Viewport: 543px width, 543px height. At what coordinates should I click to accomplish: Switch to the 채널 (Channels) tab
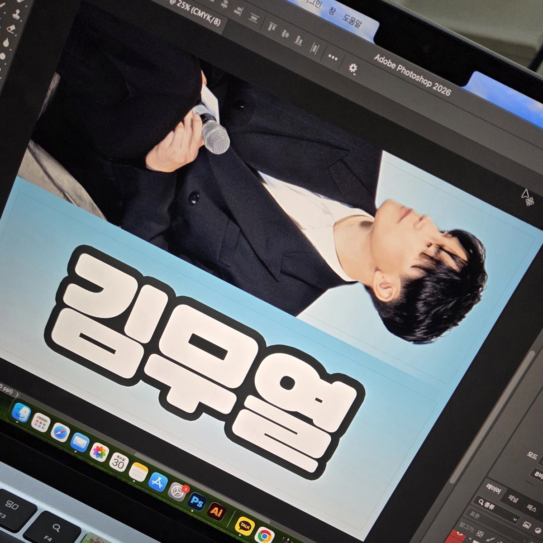pos(514,498)
